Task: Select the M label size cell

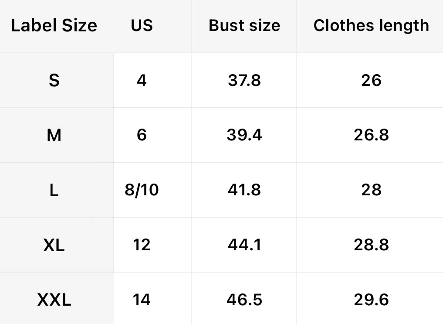Action: (x=54, y=136)
